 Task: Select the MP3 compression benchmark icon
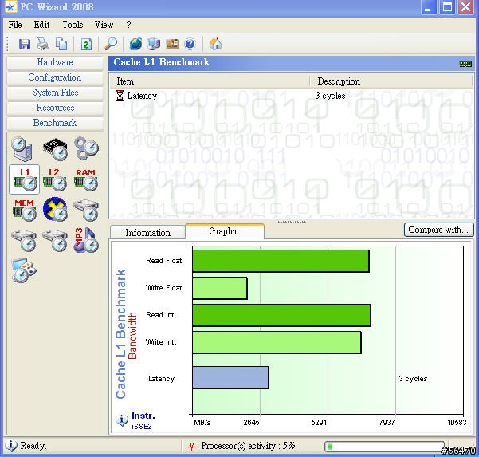[86, 240]
